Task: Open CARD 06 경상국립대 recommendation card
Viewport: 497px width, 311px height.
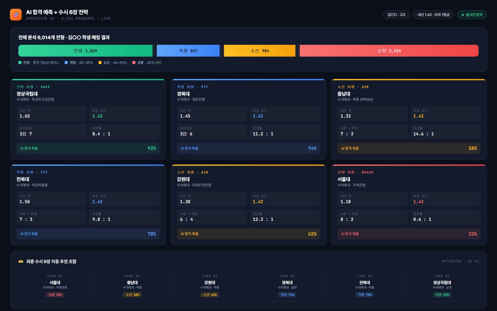Action: pyautogui.click(x=442, y=285)
